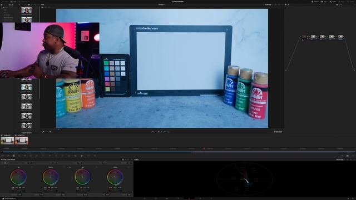356x200 pixels.
Task: Toggle loop playback in the viewer
Action: click(x=168, y=132)
